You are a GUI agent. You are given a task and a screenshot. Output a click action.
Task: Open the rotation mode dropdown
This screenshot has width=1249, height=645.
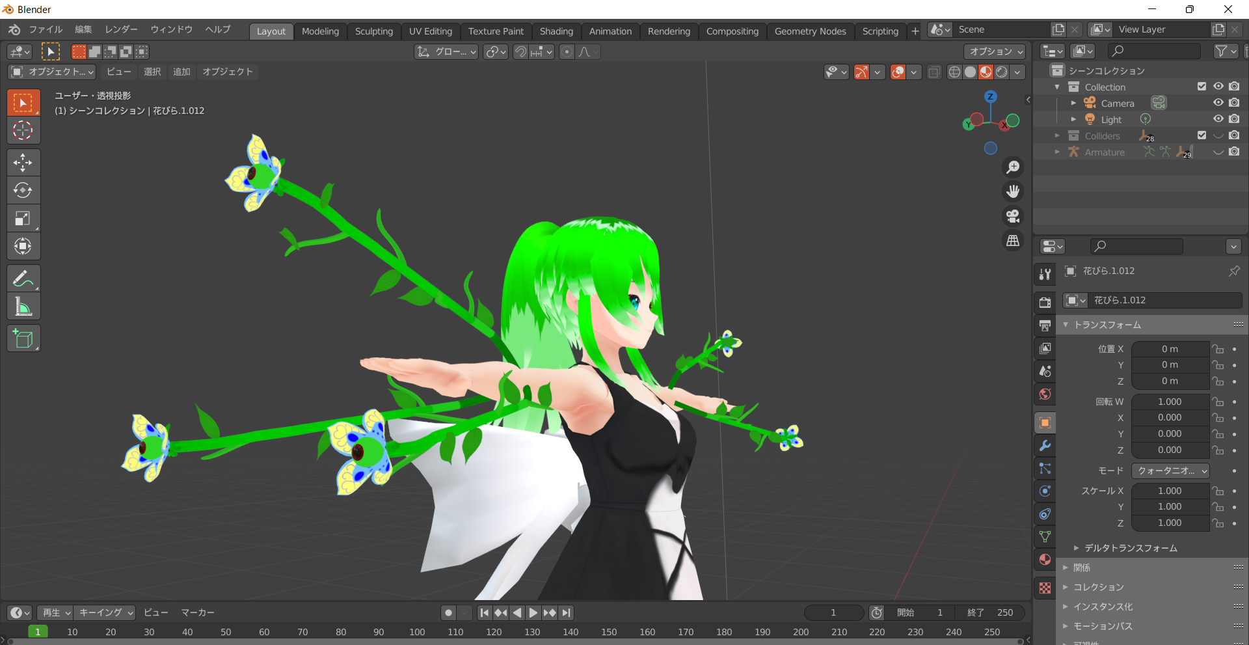tap(1170, 471)
